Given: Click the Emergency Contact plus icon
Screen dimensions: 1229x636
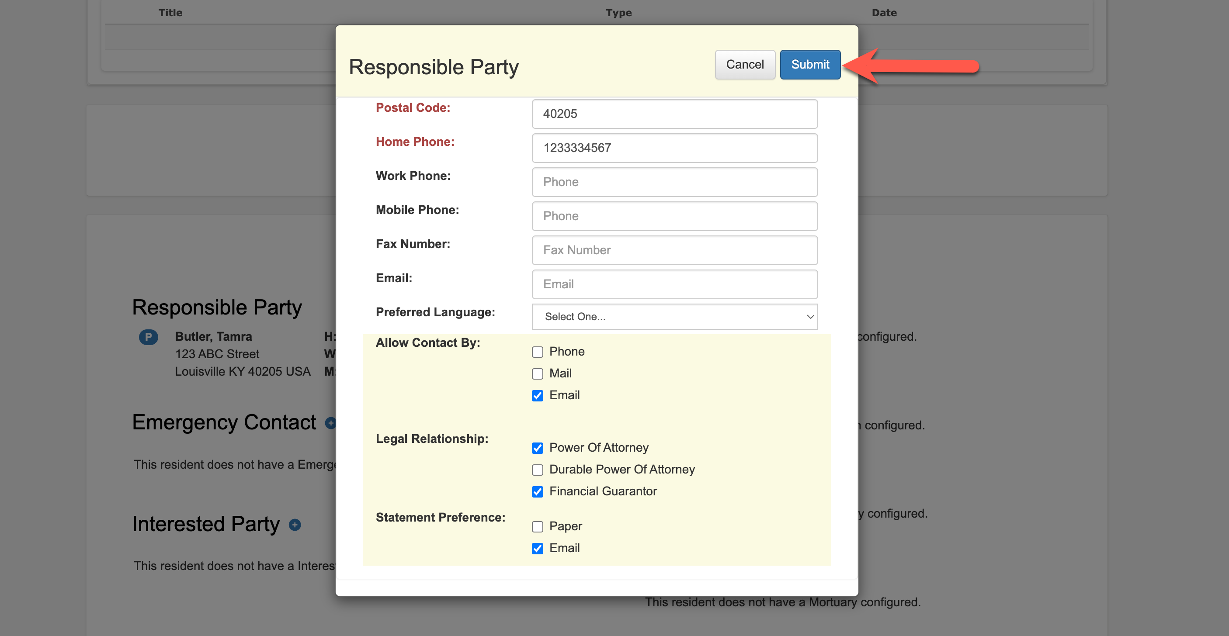Looking at the screenshot, I should pos(330,423).
